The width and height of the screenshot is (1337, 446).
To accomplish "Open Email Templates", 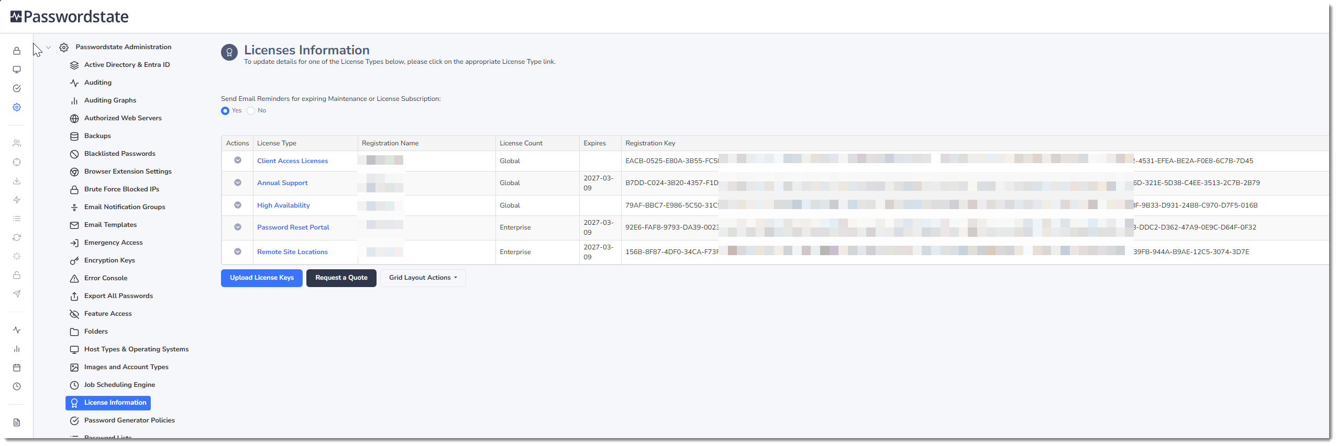I will 111,225.
